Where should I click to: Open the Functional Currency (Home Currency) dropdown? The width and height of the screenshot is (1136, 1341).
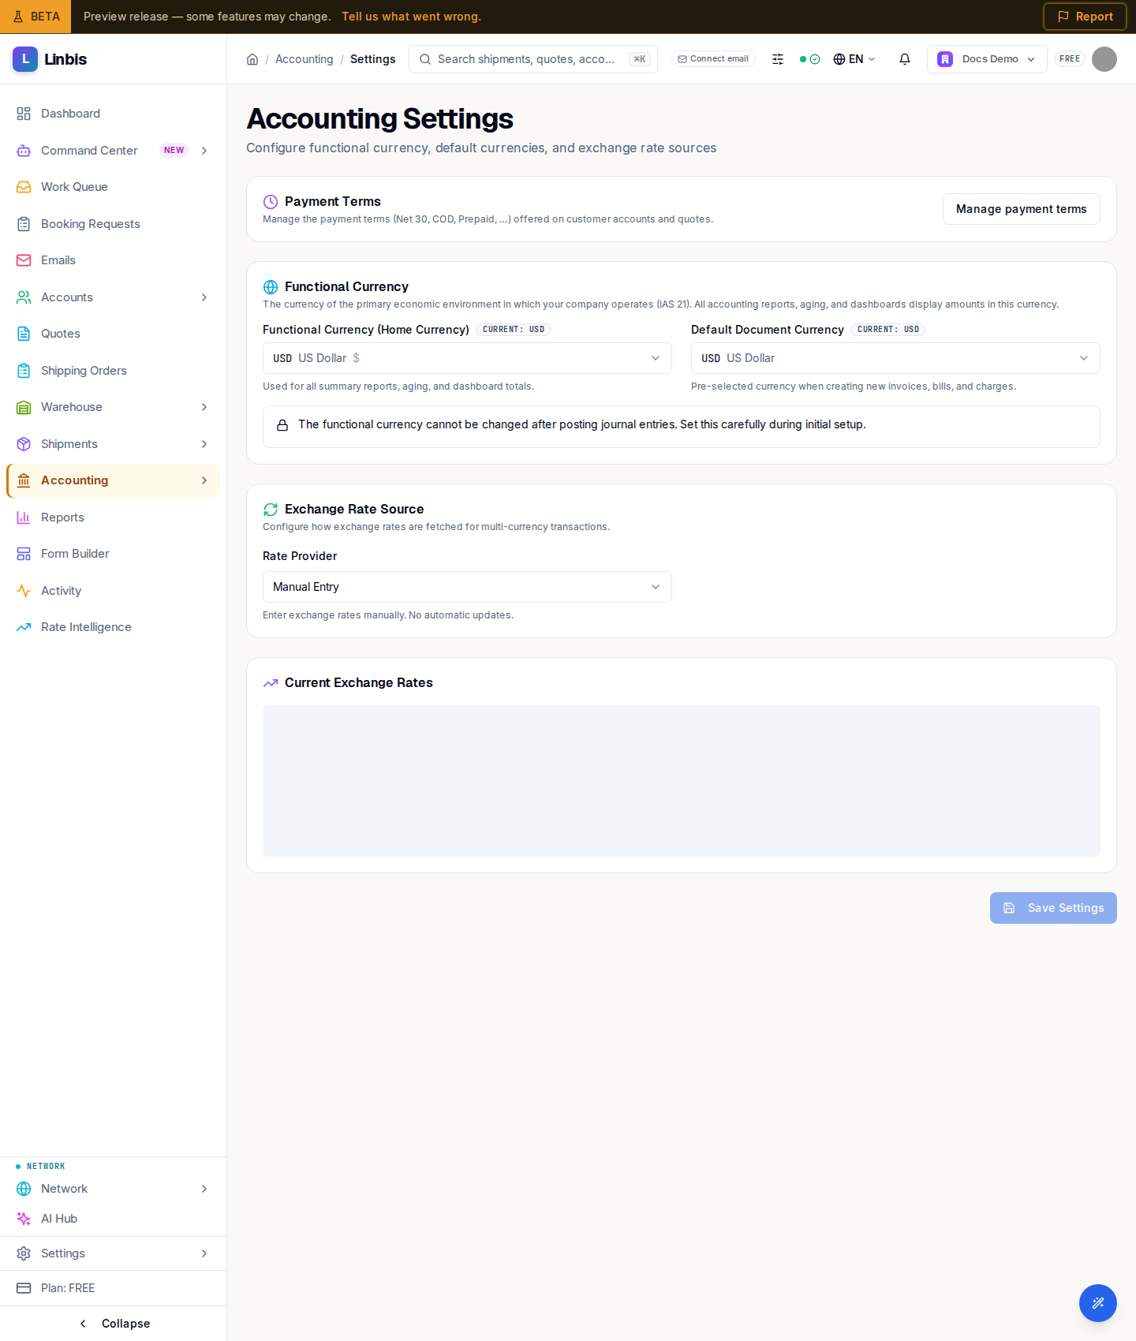pos(467,358)
